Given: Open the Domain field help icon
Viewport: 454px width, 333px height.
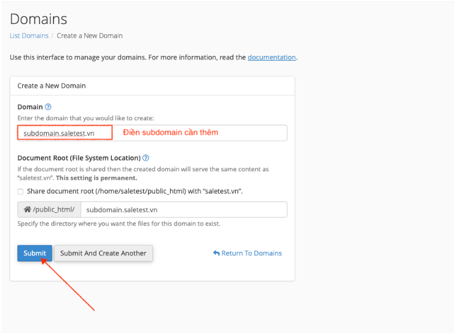Looking at the screenshot, I should point(48,107).
